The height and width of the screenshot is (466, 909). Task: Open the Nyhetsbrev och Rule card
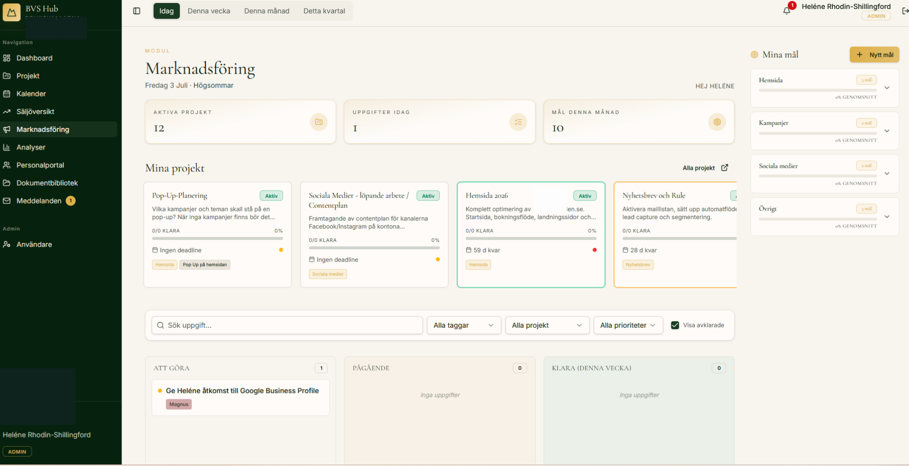click(675, 234)
